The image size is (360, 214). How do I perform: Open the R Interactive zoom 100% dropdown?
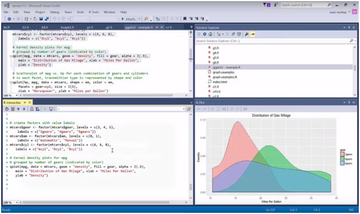[x=17, y=203]
